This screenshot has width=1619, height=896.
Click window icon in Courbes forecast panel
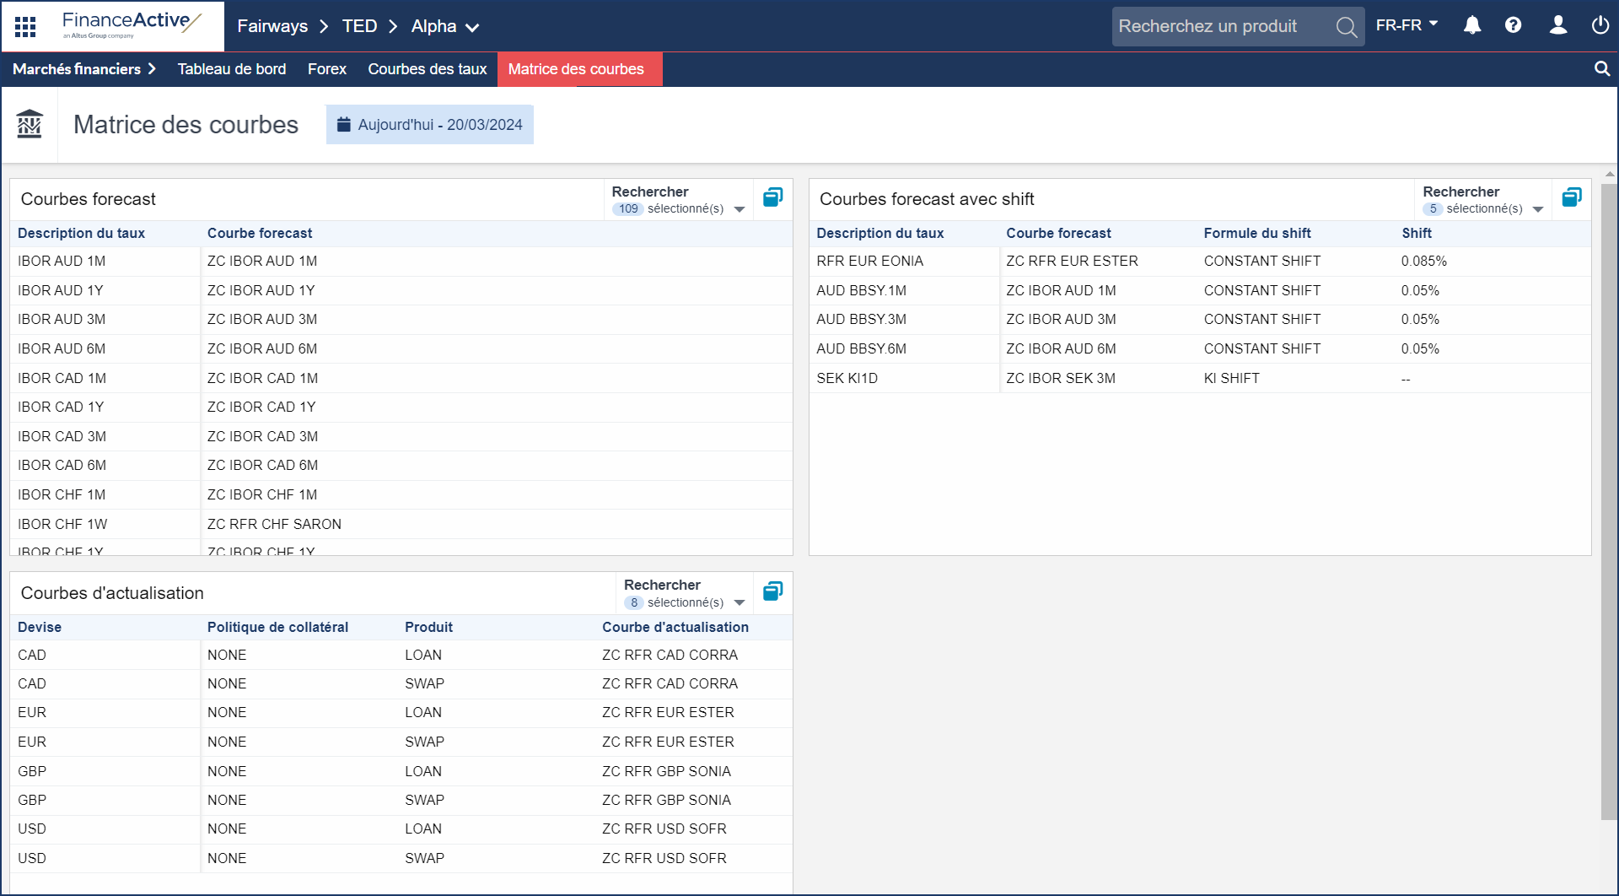coord(773,197)
